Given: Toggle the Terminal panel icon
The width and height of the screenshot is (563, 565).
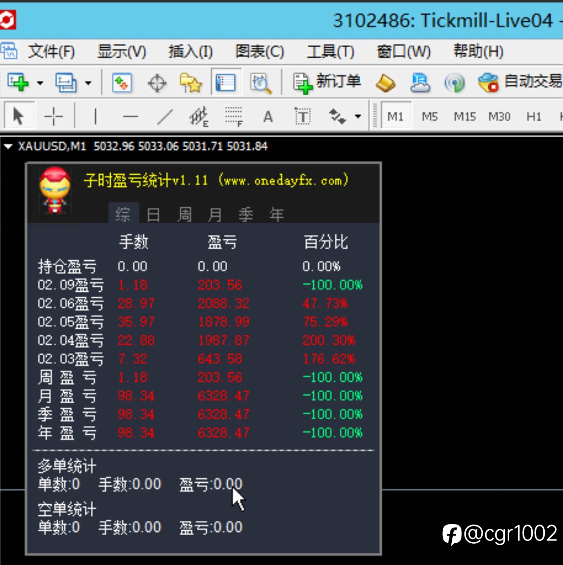Looking at the screenshot, I should coord(226,82).
